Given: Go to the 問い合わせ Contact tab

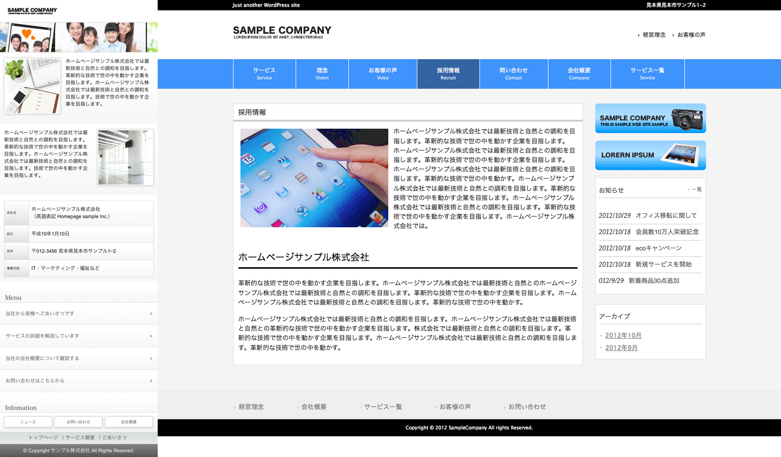Looking at the screenshot, I should tap(513, 74).
